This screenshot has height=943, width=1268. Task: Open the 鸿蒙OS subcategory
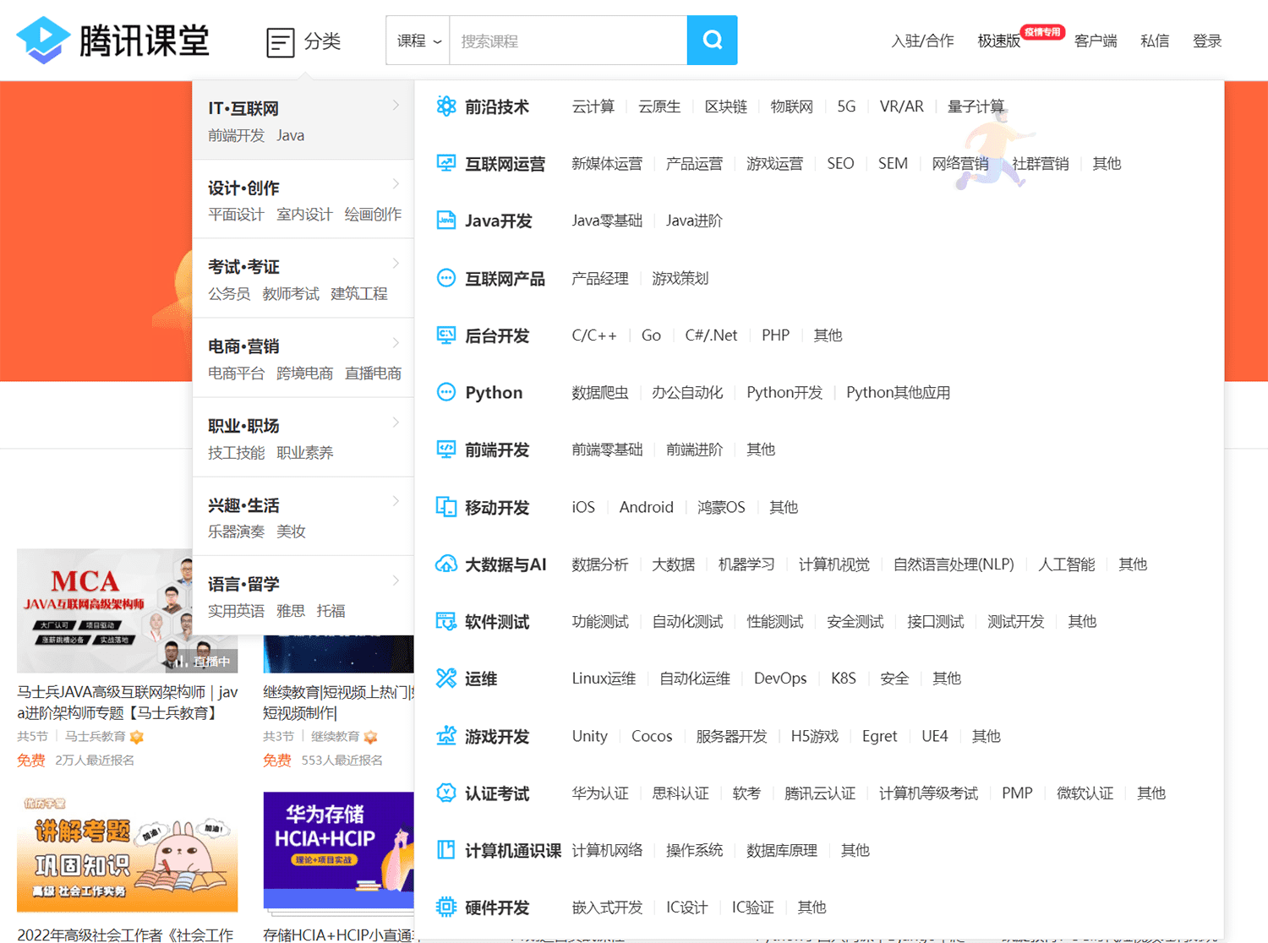point(721,507)
